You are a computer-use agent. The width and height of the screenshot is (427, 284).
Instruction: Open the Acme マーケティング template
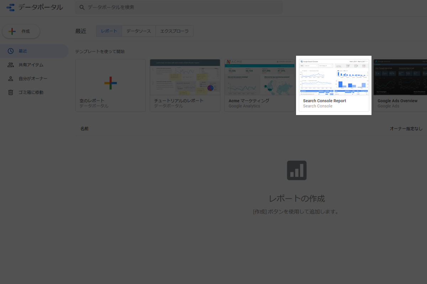tap(259, 85)
